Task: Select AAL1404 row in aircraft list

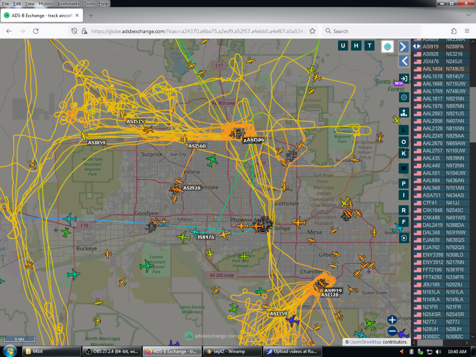Action: pyautogui.click(x=441, y=69)
